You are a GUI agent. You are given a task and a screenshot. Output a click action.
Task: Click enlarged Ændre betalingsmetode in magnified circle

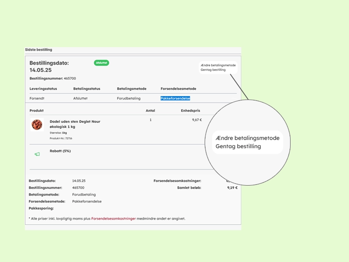(247, 138)
